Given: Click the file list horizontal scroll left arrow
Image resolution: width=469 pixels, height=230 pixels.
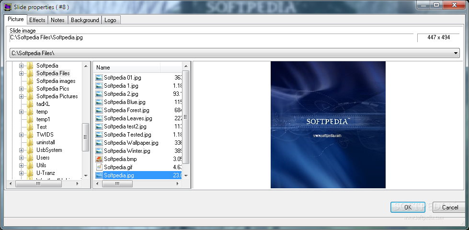Looking at the screenshot, I should pos(98,184).
